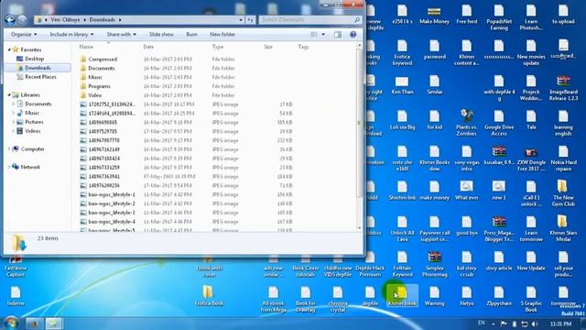This screenshot has height=330, width=586.
Task: Click the address bar refresh button
Action: click(x=250, y=19)
